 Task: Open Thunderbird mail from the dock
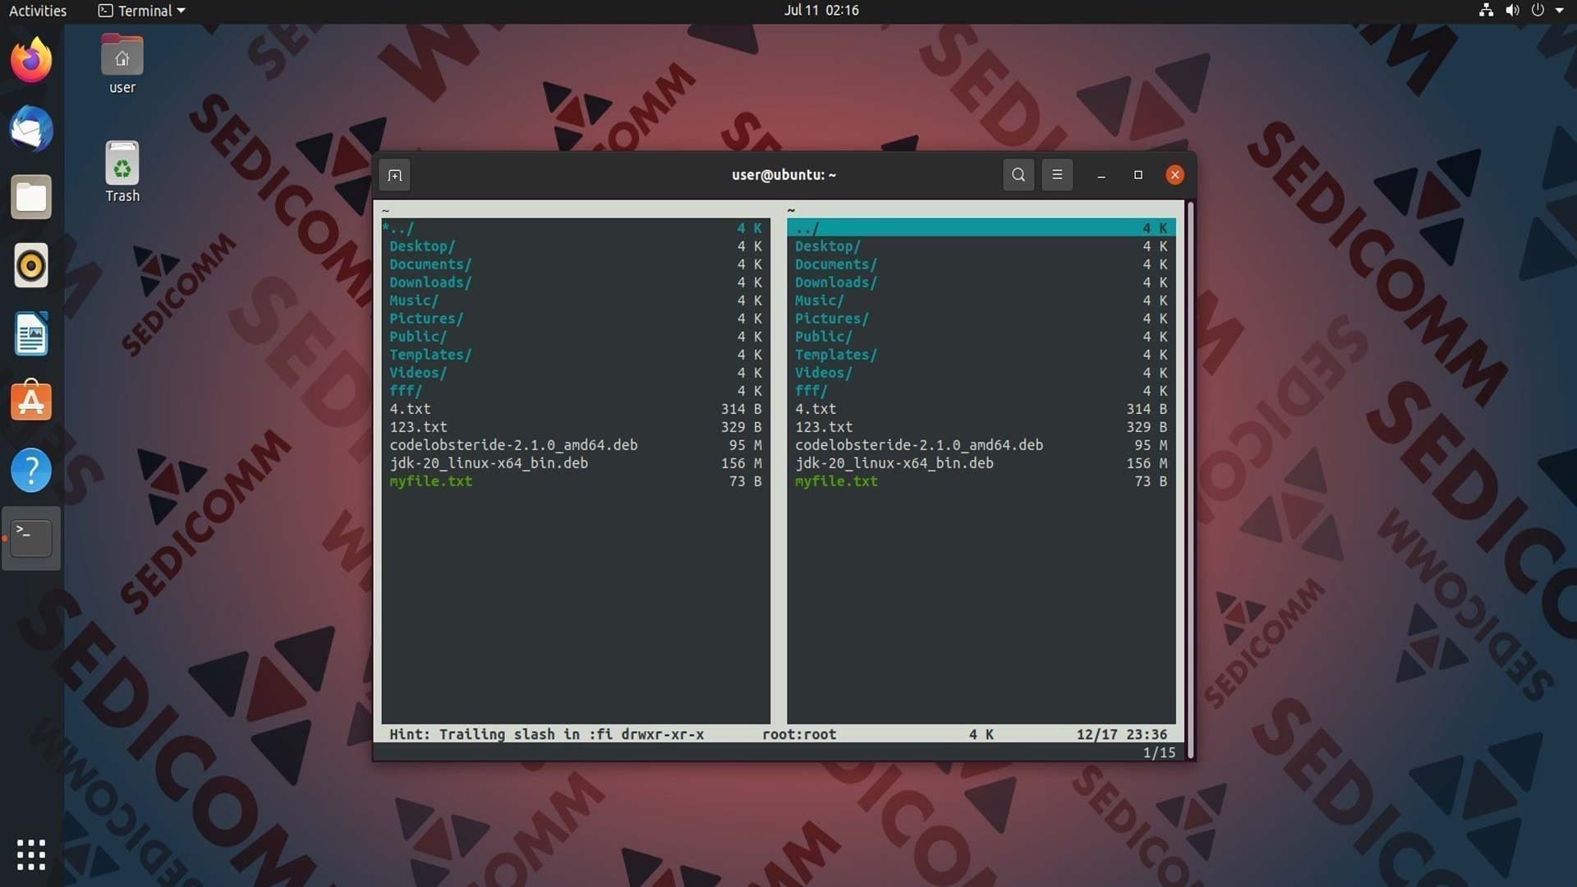click(31, 129)
